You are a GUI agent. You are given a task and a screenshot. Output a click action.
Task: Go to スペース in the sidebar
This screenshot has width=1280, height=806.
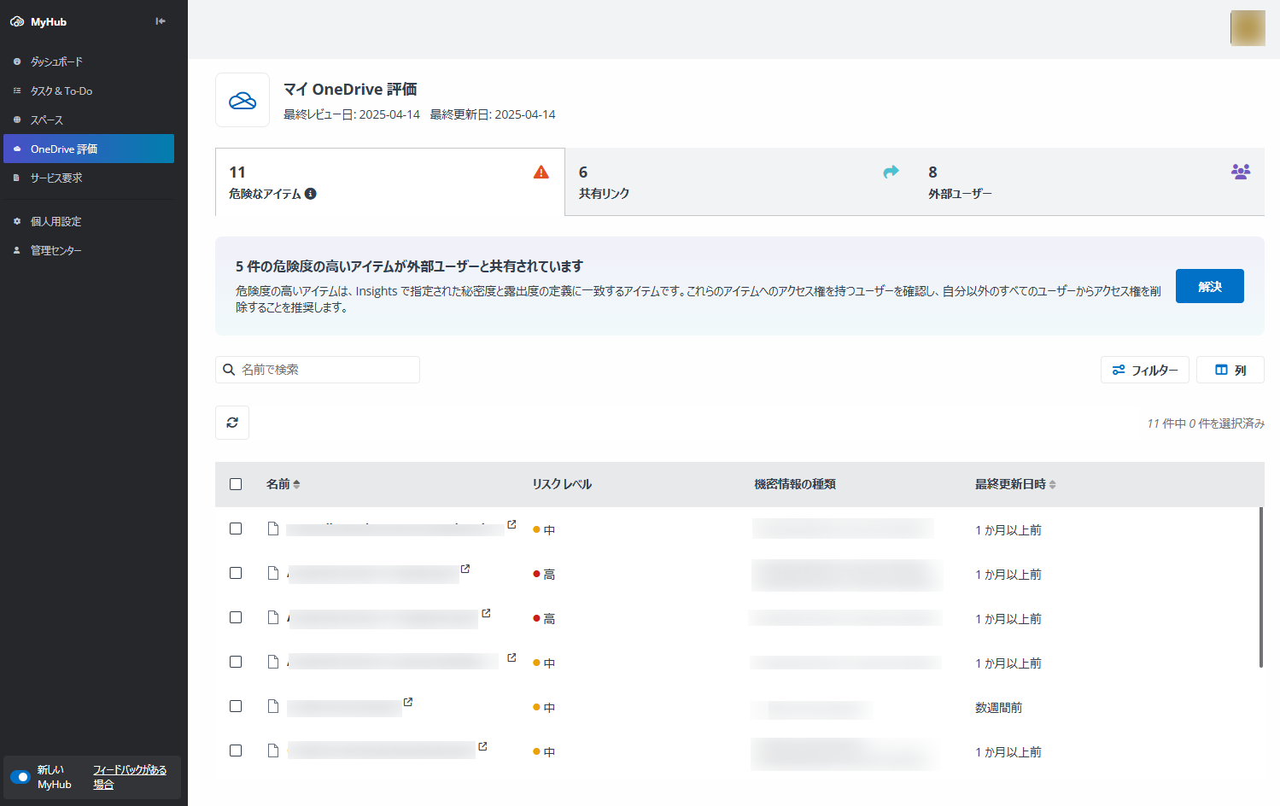(89, 120)
